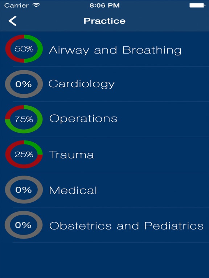Screen dimensions: 209x278
Task: Tap the 8:06 PM clock
Action: [x=104, y=5]
